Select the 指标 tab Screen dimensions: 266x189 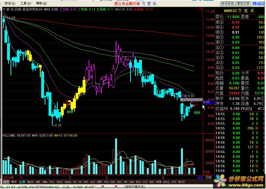pyautogui.click(x=6, y=182)
